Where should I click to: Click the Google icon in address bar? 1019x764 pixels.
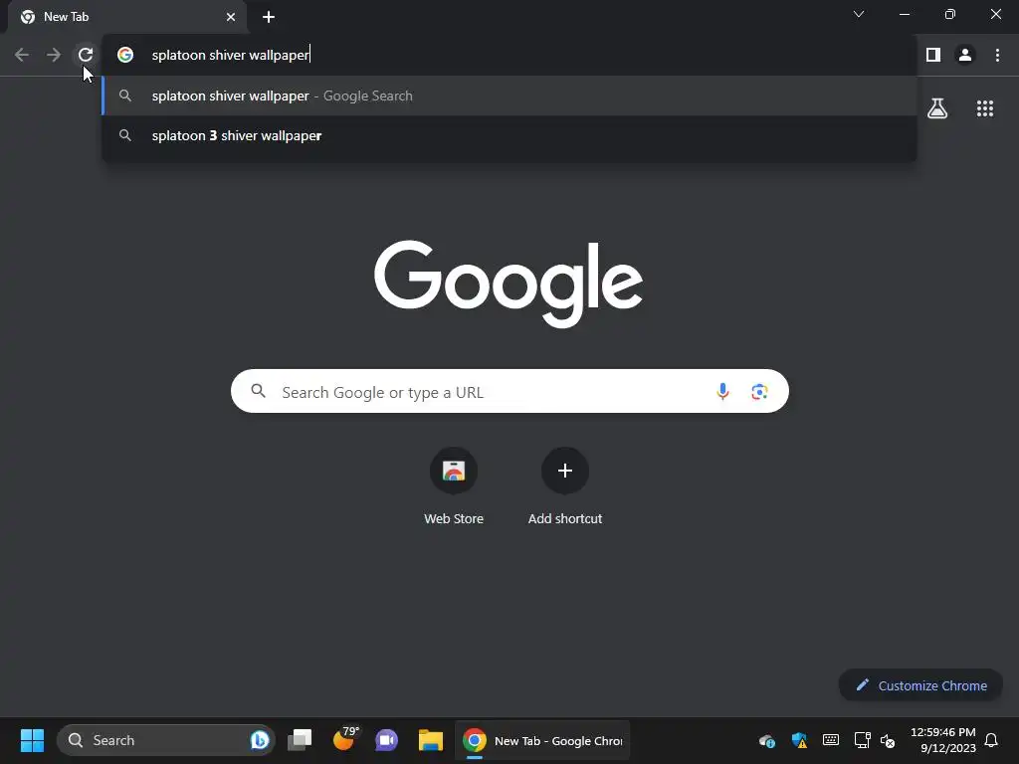point(125,55)
